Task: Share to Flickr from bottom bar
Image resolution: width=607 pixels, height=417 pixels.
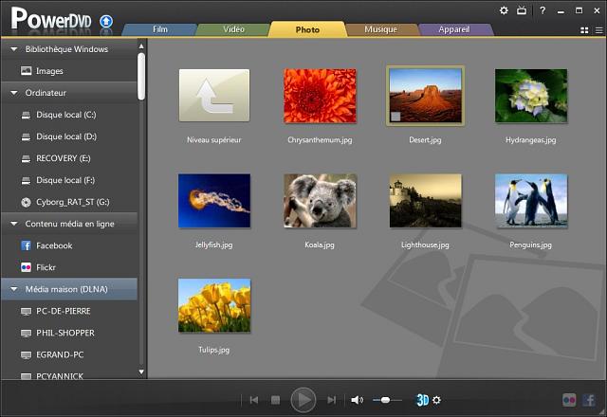Action: 569,400
